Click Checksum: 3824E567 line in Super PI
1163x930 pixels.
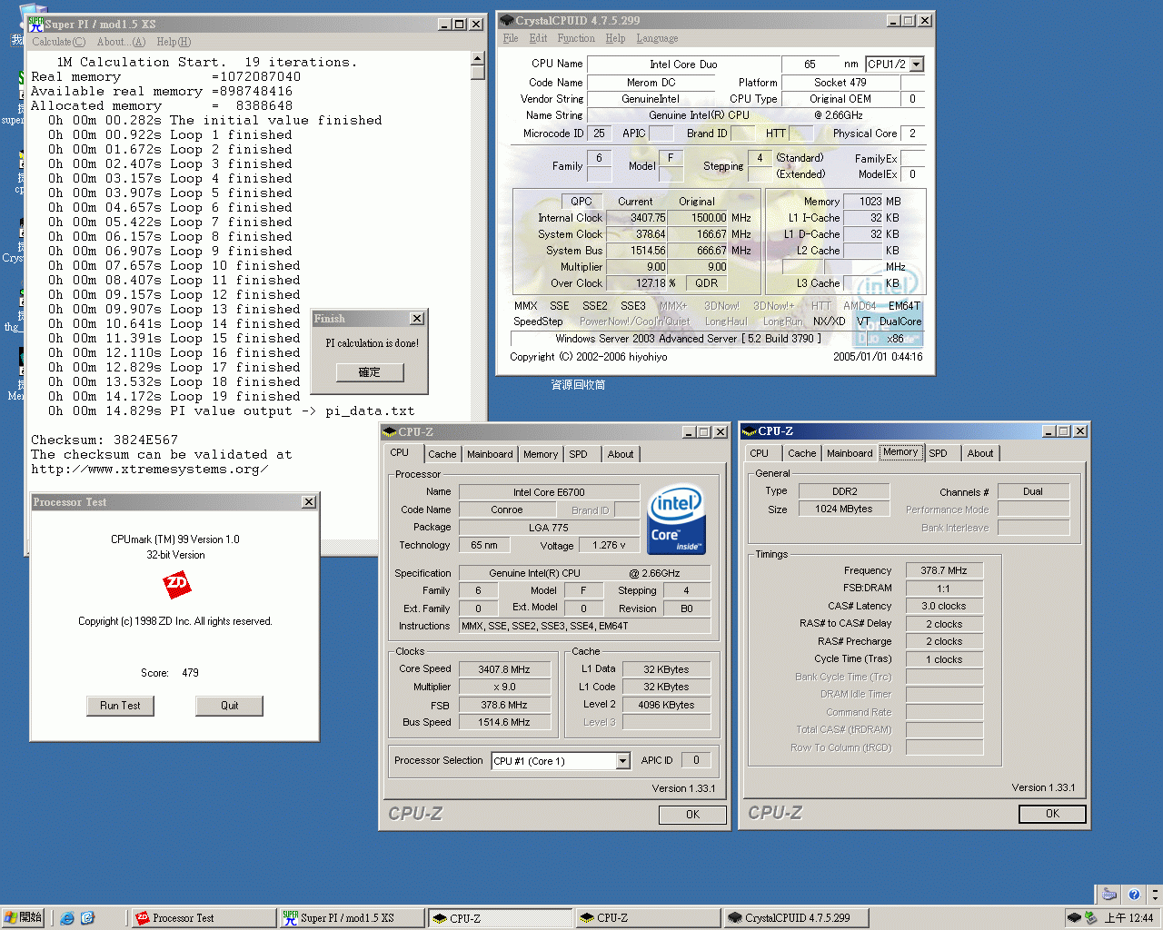pyautogui.click(x=104, y=440)
